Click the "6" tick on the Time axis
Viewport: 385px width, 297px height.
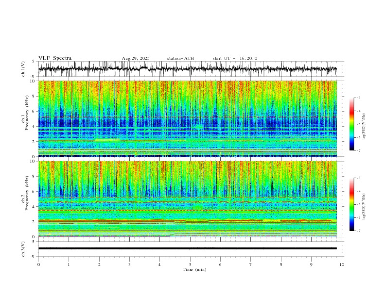point(220,264)
